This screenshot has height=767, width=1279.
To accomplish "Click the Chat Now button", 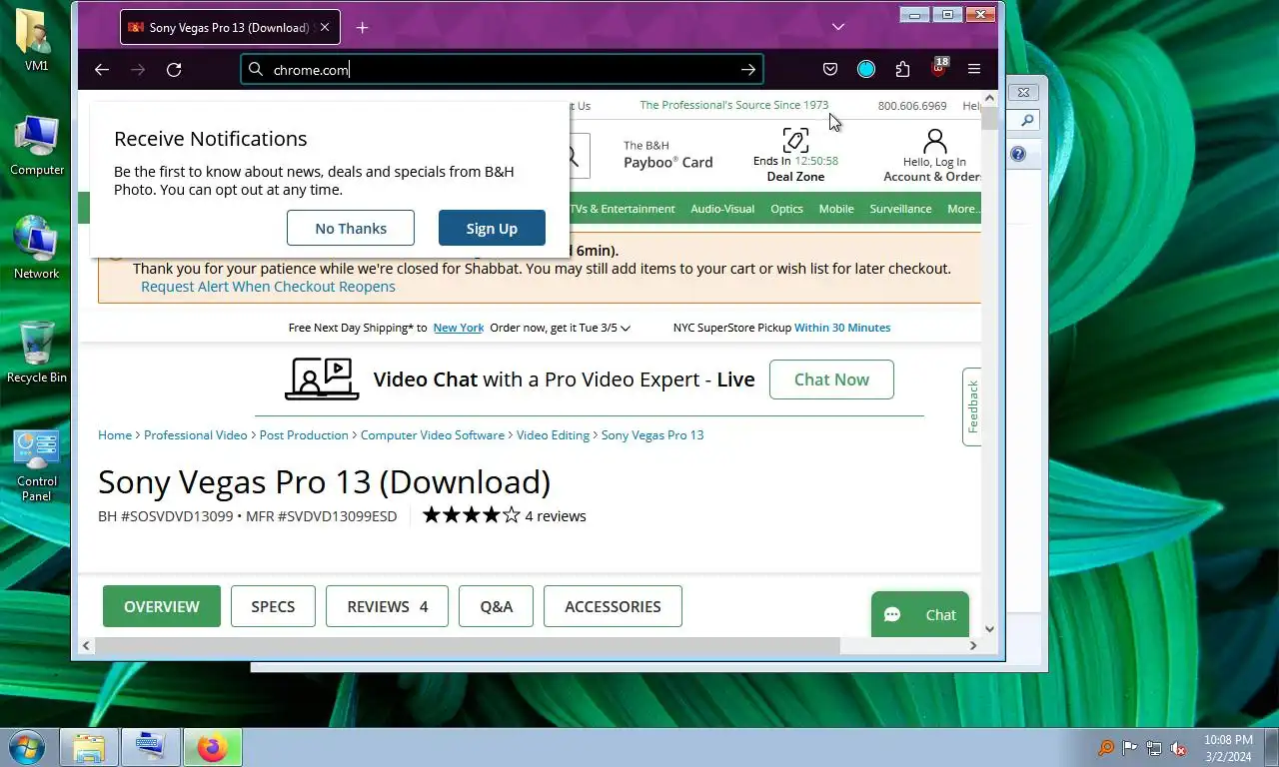I will (x=831, y=380).
